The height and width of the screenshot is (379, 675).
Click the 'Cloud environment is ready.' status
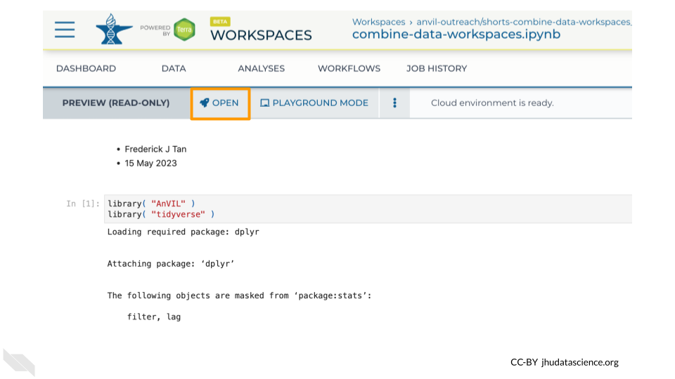[x=492, y=103]
